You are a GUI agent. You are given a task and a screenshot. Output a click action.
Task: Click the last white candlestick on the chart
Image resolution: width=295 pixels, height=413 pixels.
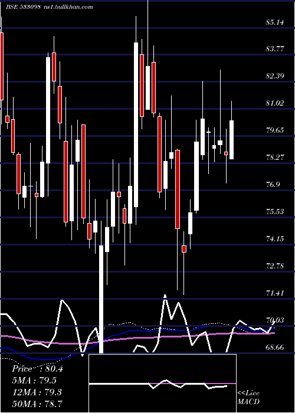click(x=231, y=140)
